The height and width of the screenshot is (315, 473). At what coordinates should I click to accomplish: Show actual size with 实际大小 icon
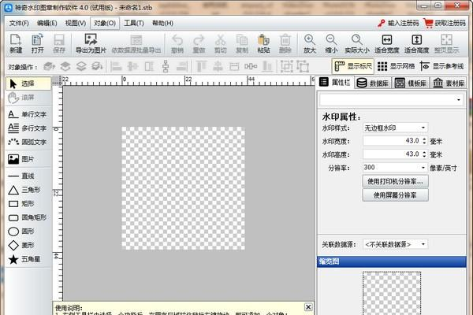pos(357,44)
